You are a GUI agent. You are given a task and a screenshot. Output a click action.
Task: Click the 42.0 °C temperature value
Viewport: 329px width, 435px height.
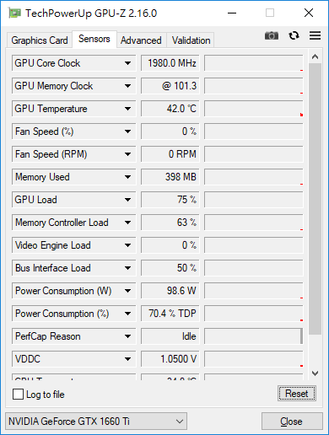(170, 109)
